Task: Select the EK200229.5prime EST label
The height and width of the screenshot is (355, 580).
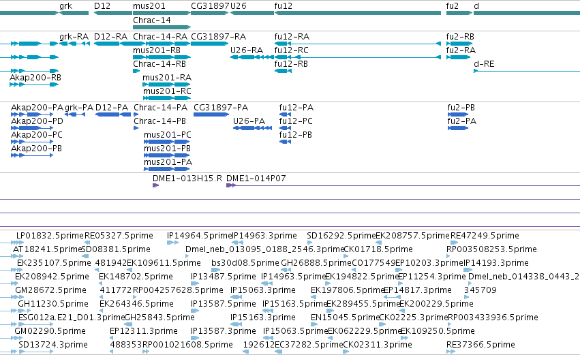Action: (x=436, y=304)
